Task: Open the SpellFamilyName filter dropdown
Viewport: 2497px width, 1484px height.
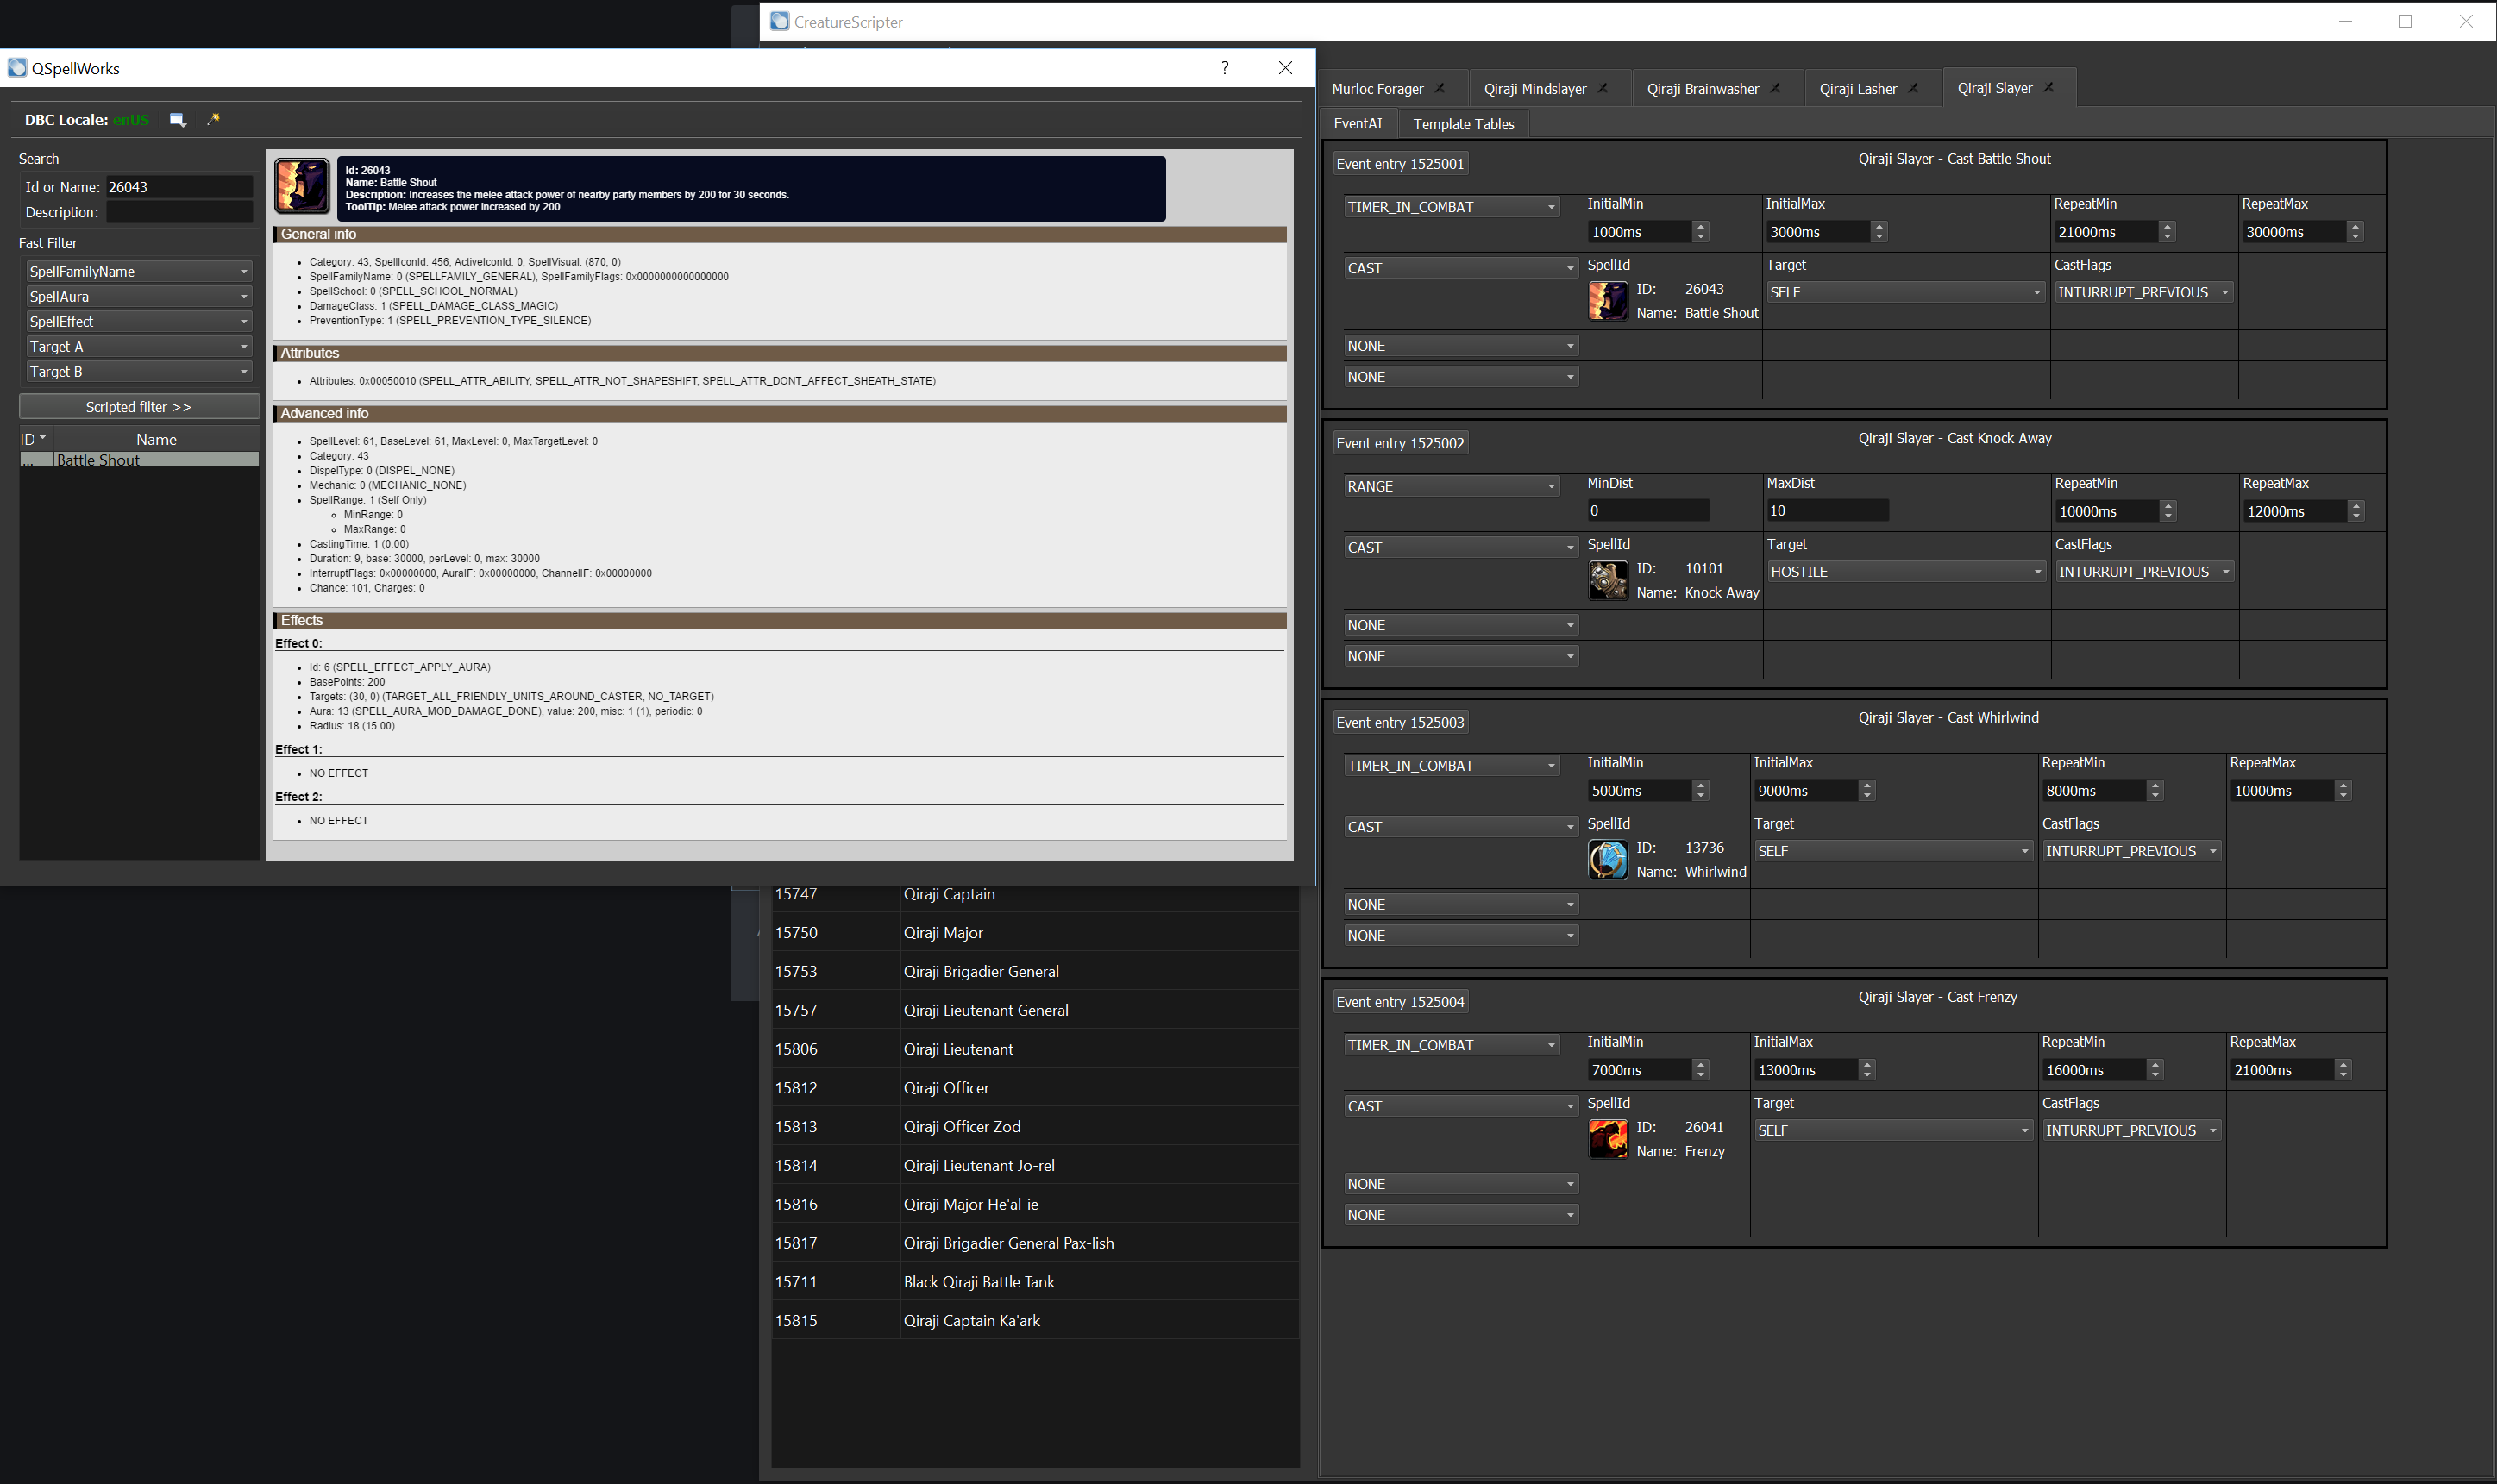Action: tap(138, 272)
